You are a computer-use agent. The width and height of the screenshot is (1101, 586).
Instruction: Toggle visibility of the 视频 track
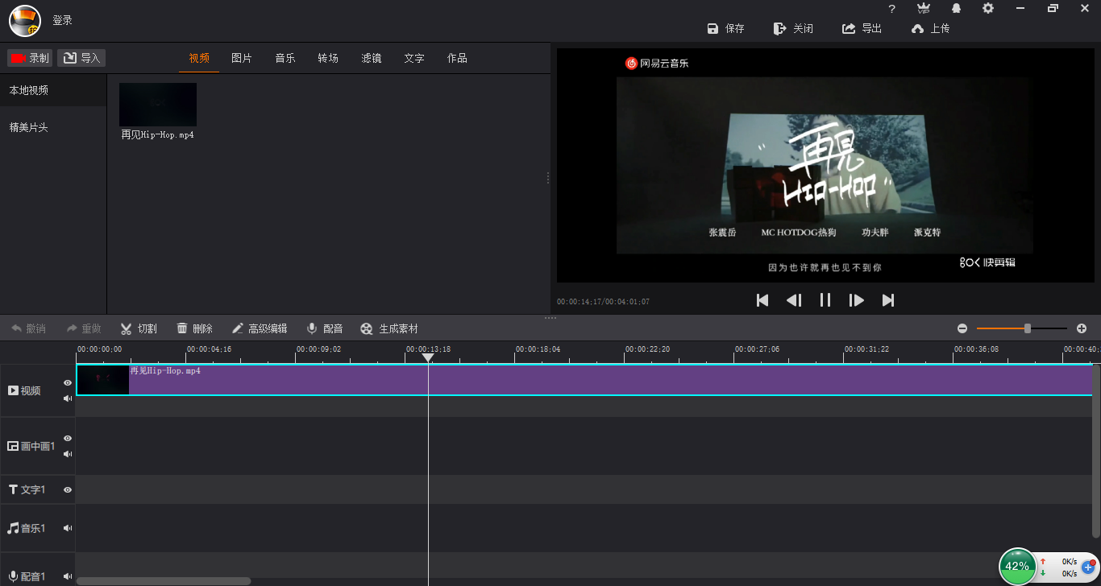click(x=68, y=383)
